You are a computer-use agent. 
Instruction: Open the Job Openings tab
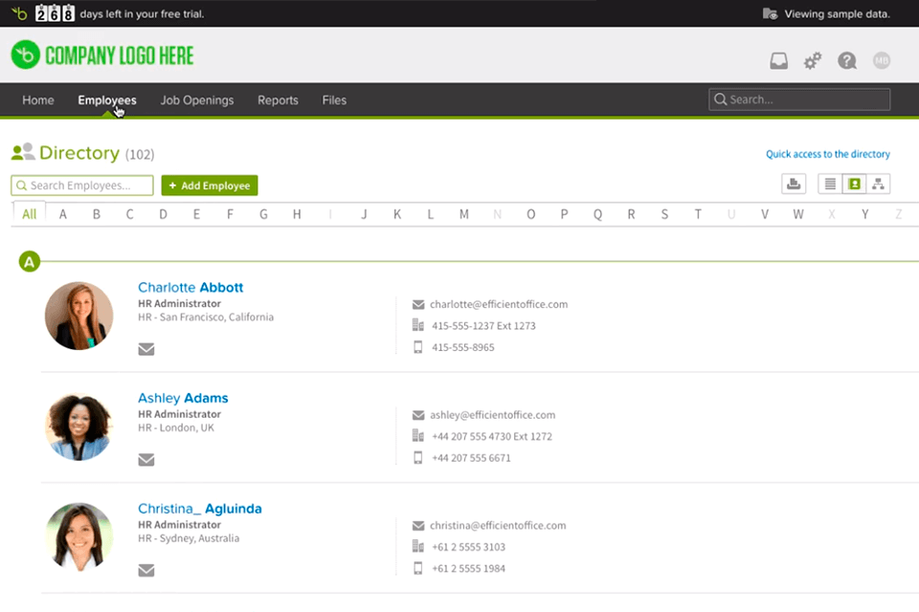197,100
